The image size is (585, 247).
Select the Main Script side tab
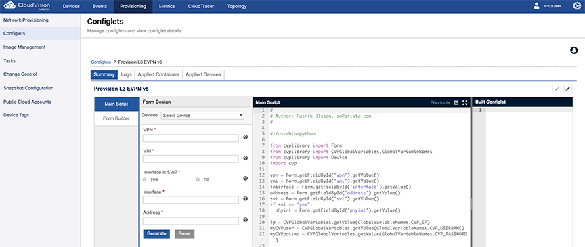pyautogui.click(x=116, y=104)
